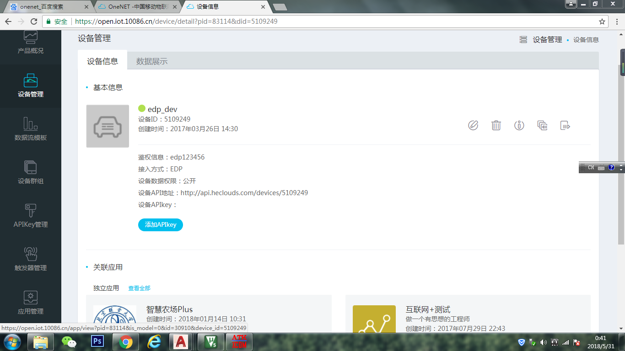View device details via the info circle icon
This screenshot has width=625, height=351.
(x=519, y=125)
